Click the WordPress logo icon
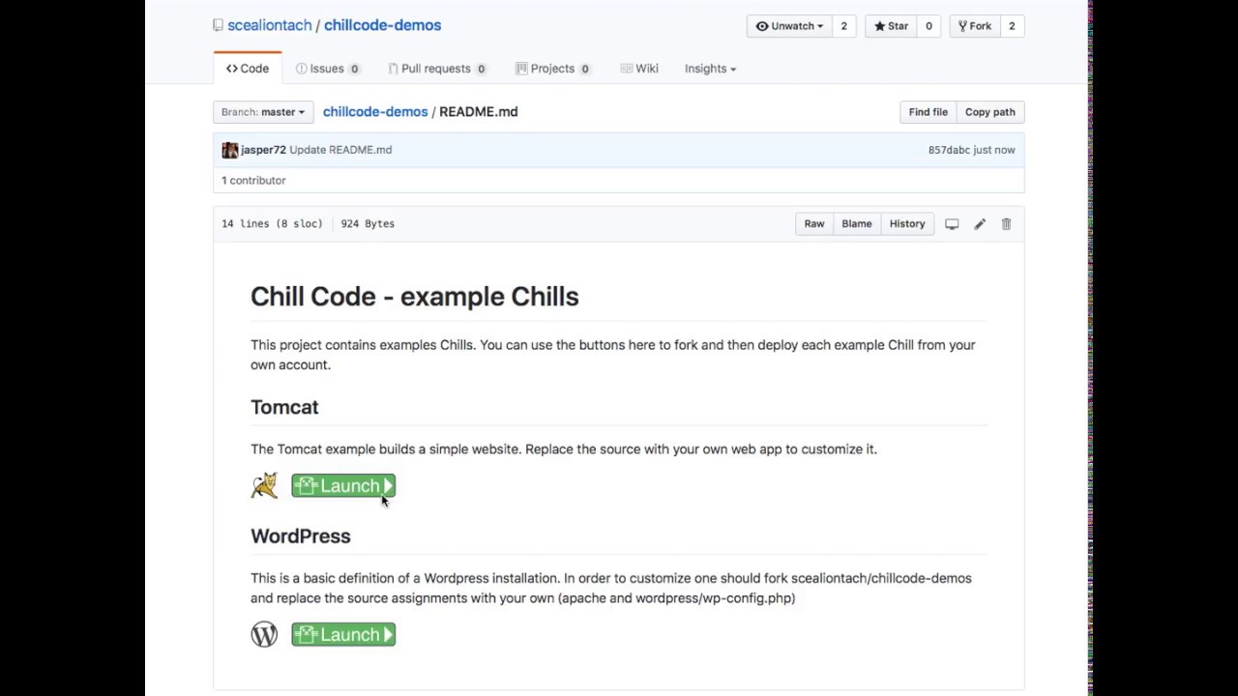The image size is (1238, 696). [x=264, y=634]
